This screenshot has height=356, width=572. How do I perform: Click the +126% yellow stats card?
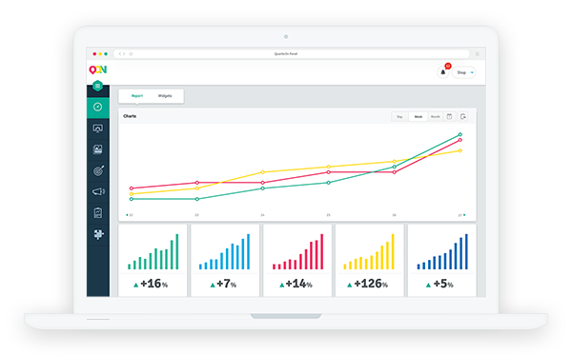(x=370, y=261)
